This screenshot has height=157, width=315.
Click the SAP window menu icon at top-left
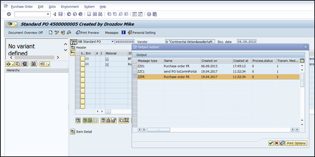click(6, 6)
